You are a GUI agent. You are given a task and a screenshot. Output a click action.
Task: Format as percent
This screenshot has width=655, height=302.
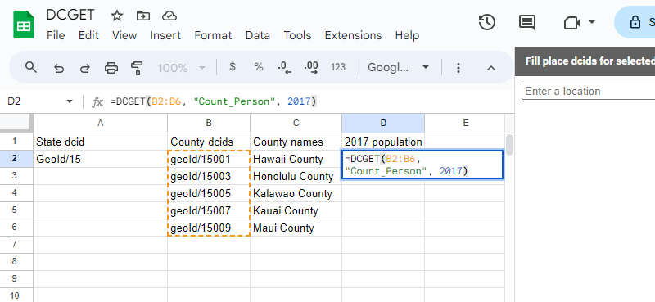[259, 67]
